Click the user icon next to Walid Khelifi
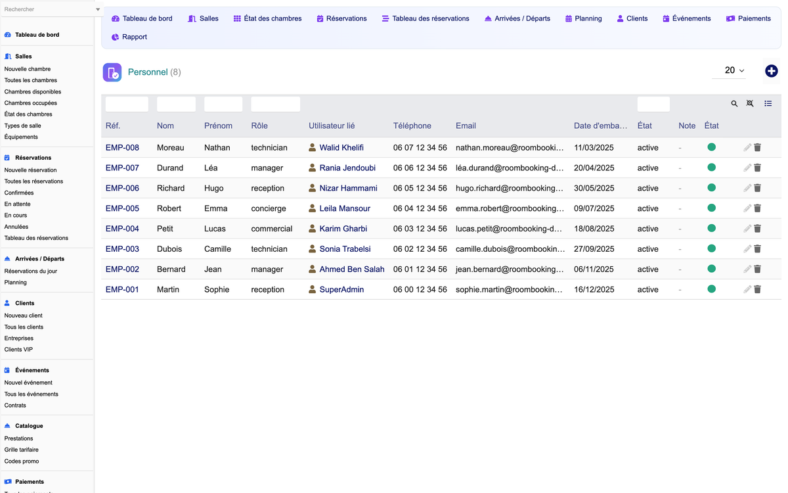Viewport: 788px width, 493px height. pyautogui.click(x=313, y=148)
